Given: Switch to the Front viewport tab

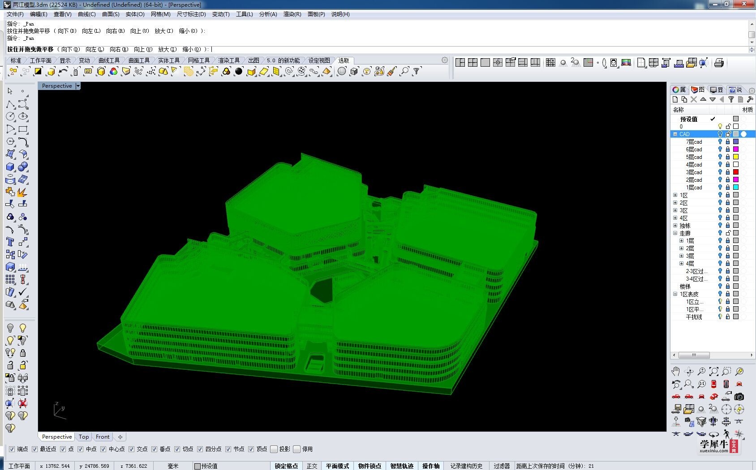Looking at the screenshot, I should tap(103, 437).
